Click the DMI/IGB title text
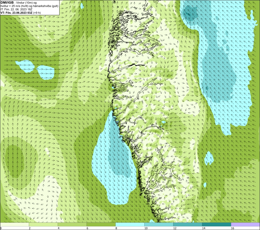260x230 pixels. (x=7, y=3)
